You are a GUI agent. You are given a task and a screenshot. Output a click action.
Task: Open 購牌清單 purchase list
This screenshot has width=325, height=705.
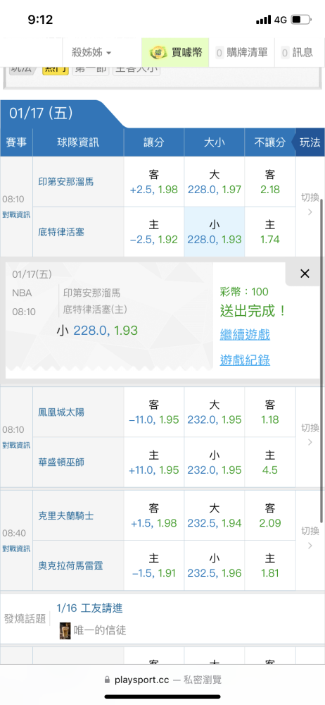point(241,53)
